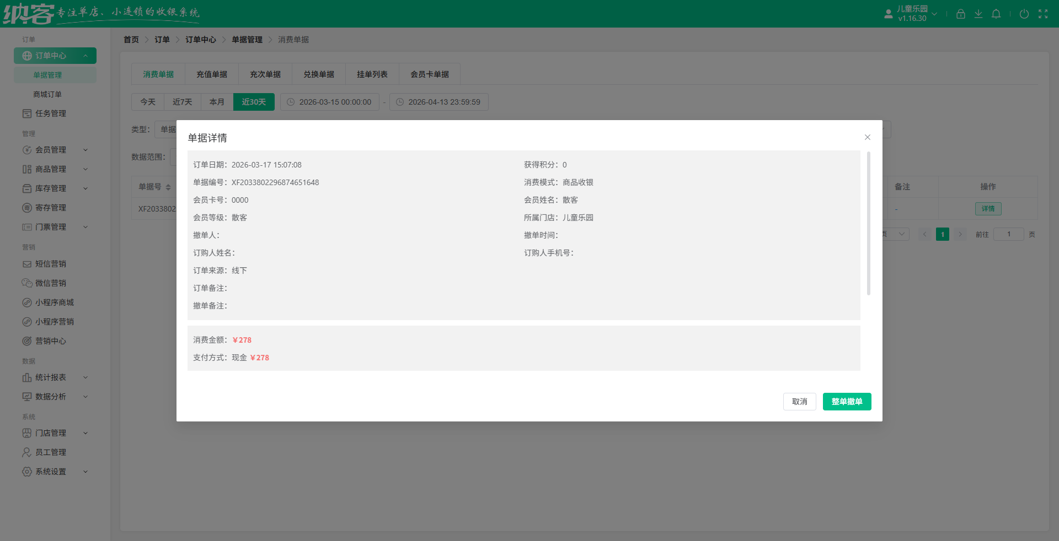Collapse the 订单中心 menu section
The width and height of the screenshot is (1059, 541).
pyautogui.click(x=85, y=56)
